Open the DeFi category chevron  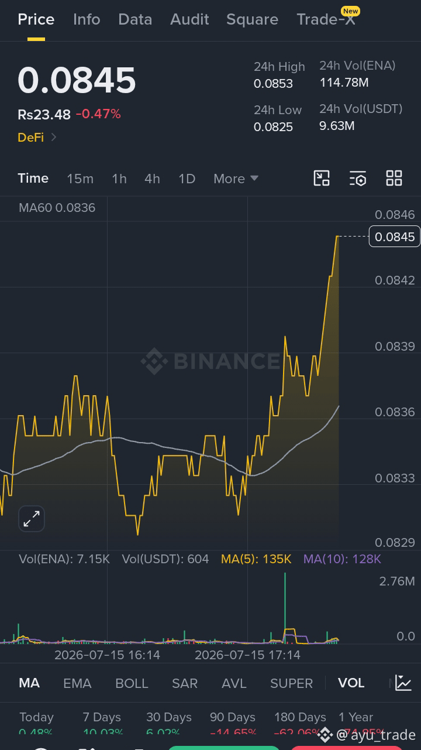click(x=54, y=137)
